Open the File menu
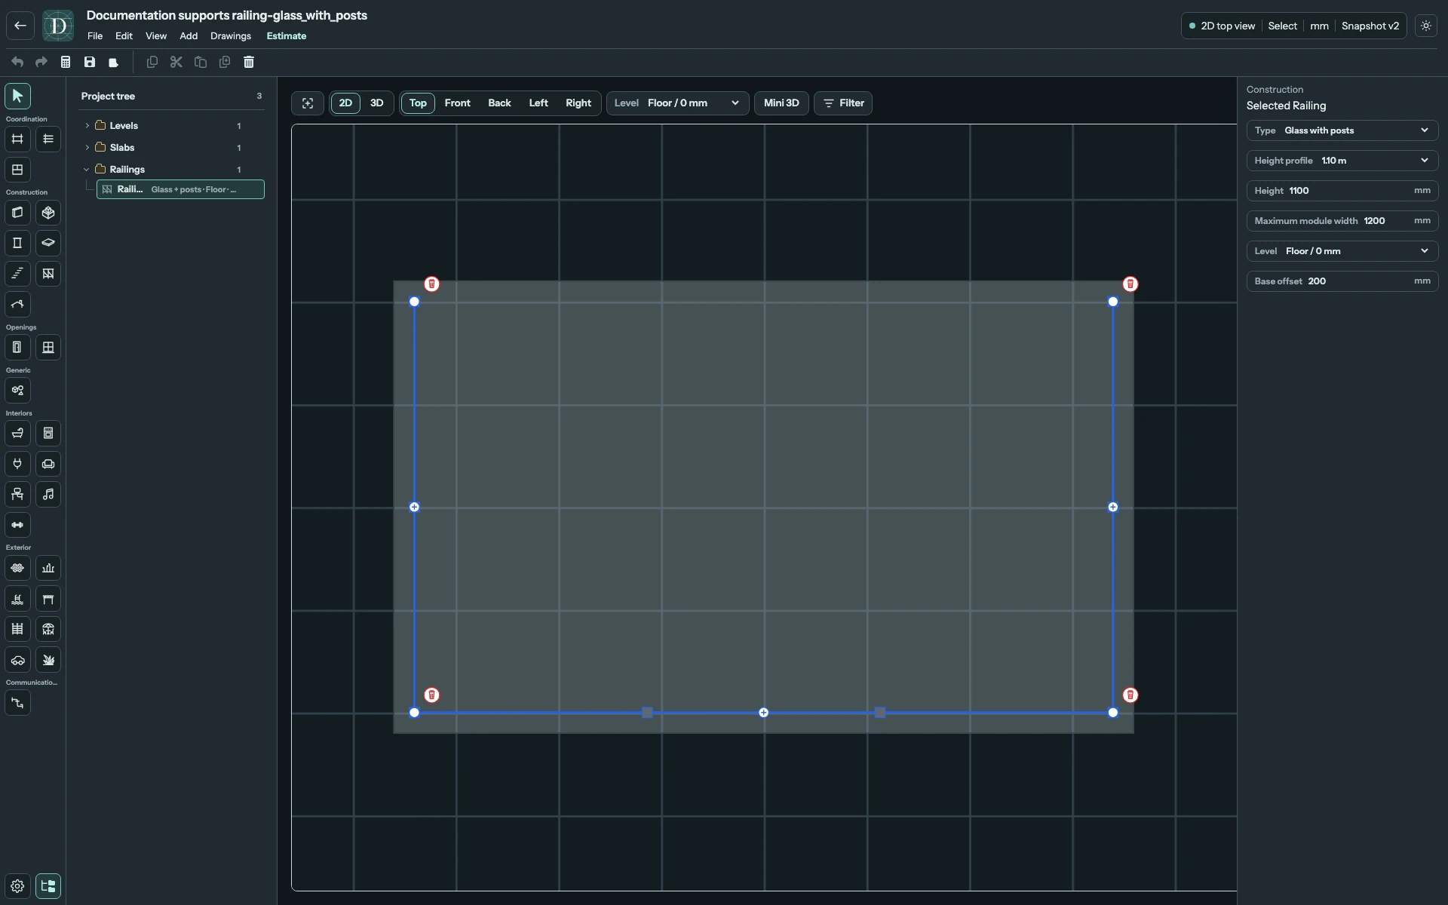Viewport: 1448px width, 905px height. (x=95, y=36)
